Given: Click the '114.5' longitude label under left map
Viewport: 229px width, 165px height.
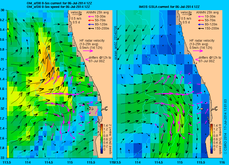Looking at the screenshot, I should click(49, 162).
